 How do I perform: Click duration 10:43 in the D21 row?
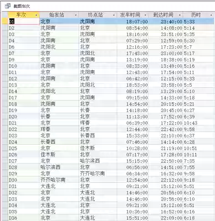click(x=191, y=123)
